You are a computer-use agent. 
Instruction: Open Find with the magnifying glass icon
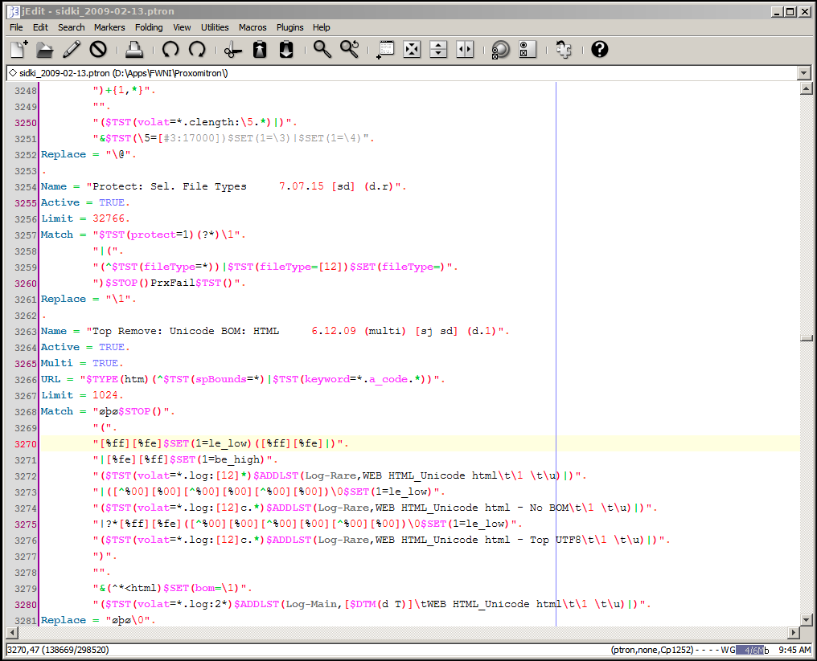point(322,50)
